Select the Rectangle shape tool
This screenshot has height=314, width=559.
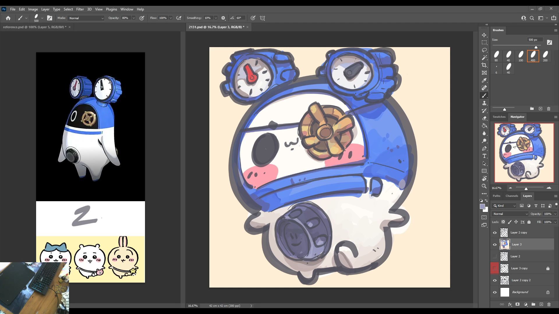[484, 171]
